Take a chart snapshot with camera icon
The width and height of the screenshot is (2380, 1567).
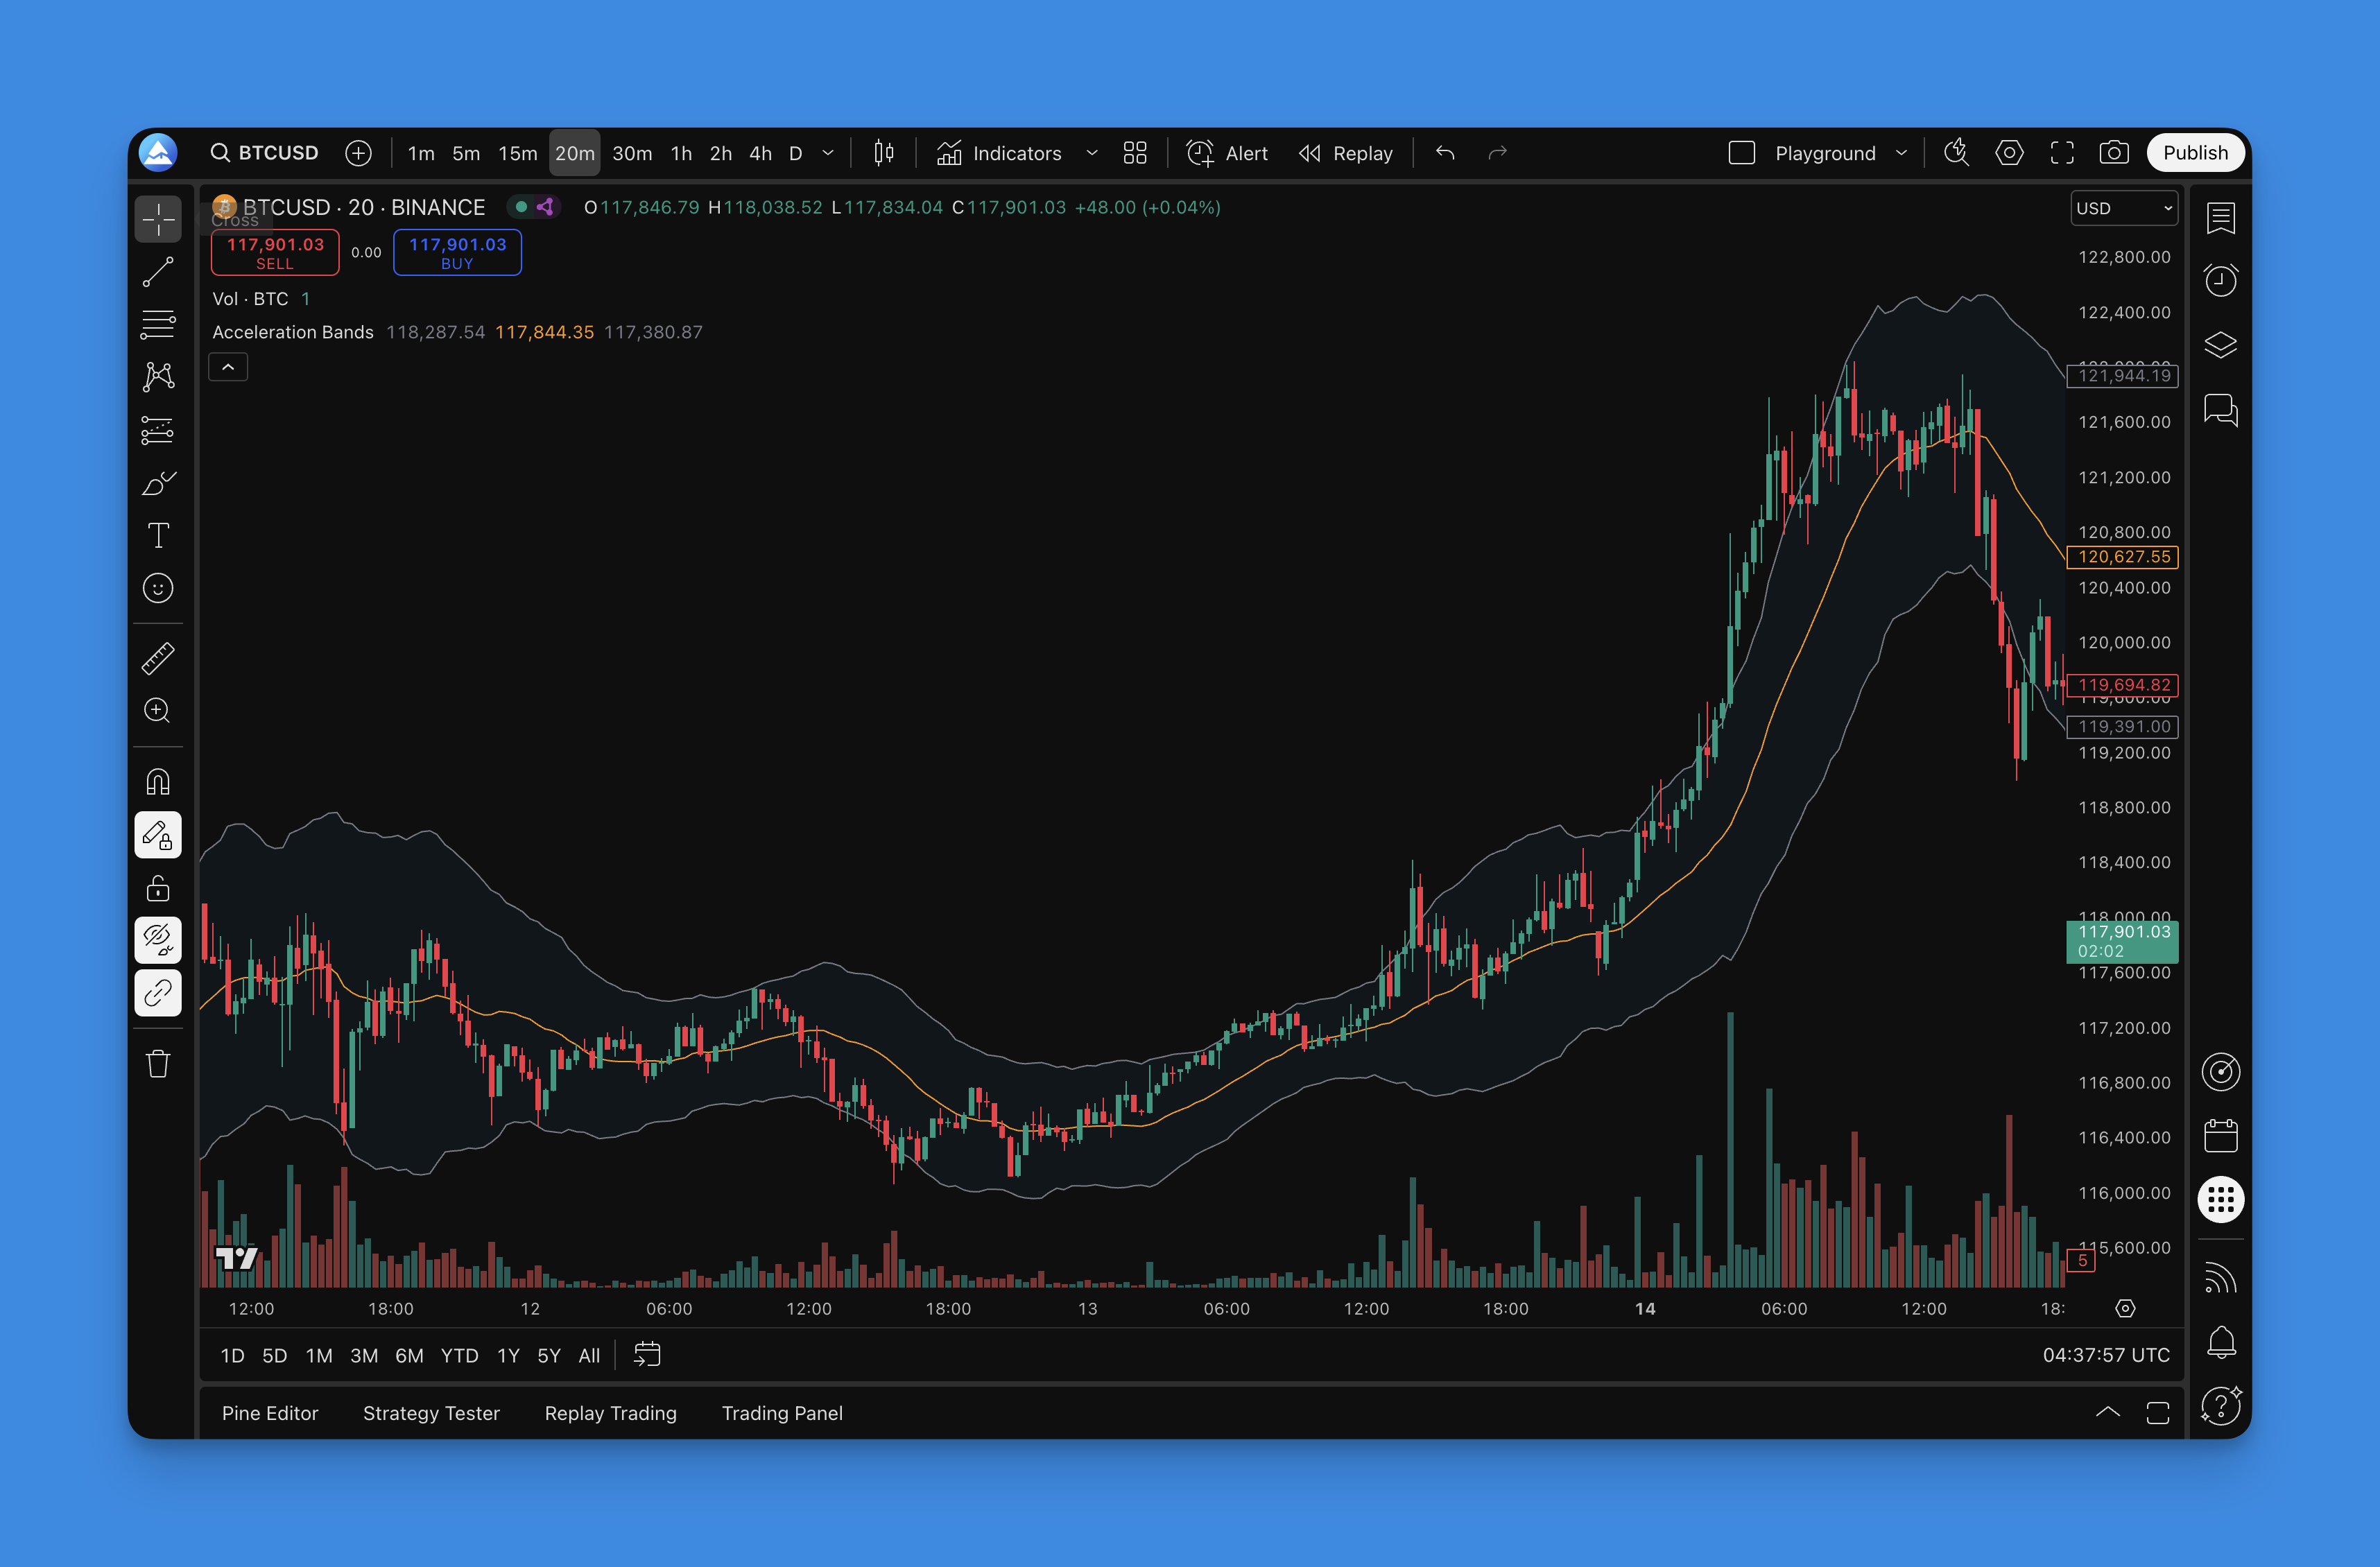coord(2114,153)
